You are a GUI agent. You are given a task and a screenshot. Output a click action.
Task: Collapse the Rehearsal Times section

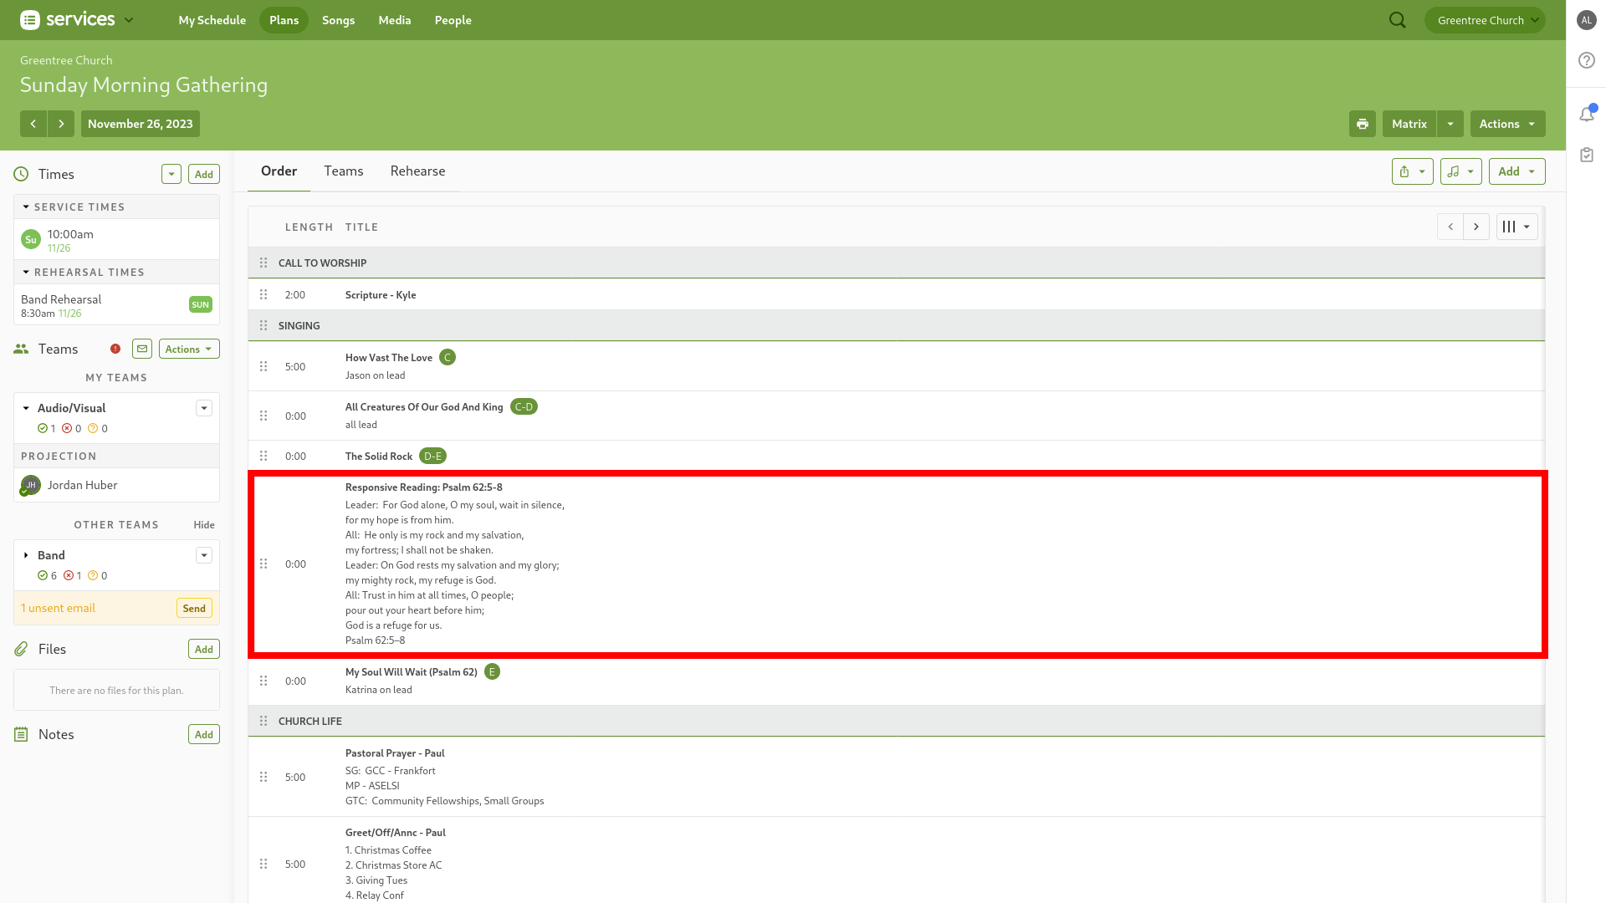pyautogui.click(x=26, y=272)
